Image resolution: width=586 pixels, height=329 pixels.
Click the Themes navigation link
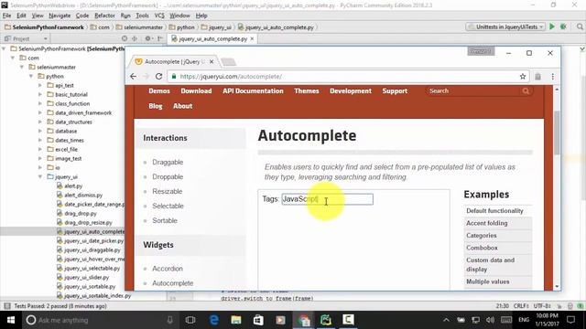pos(307,91)
